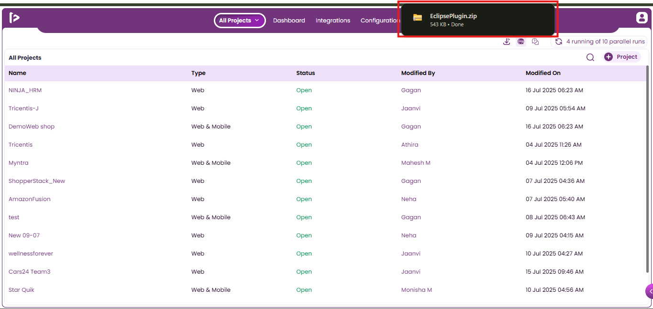This screenshot has width=653, height=309.
Task: Open the Cars24 Team3 project
Action: [30, 272]
